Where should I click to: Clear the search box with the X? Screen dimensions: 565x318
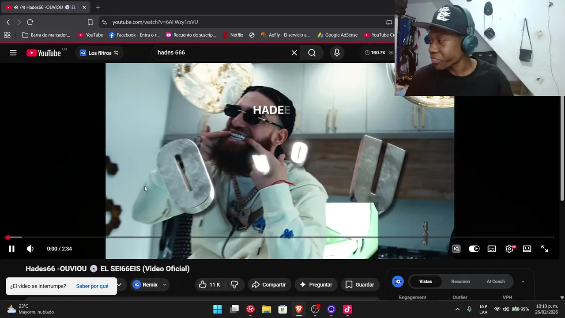pos(294,53)
